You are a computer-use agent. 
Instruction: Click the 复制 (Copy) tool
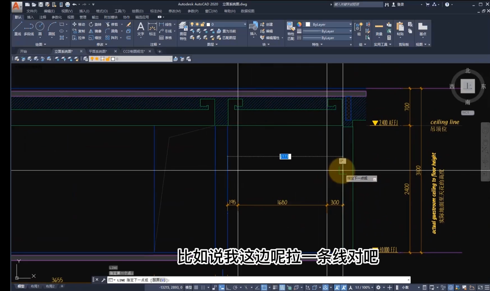(x=79, y=31)
